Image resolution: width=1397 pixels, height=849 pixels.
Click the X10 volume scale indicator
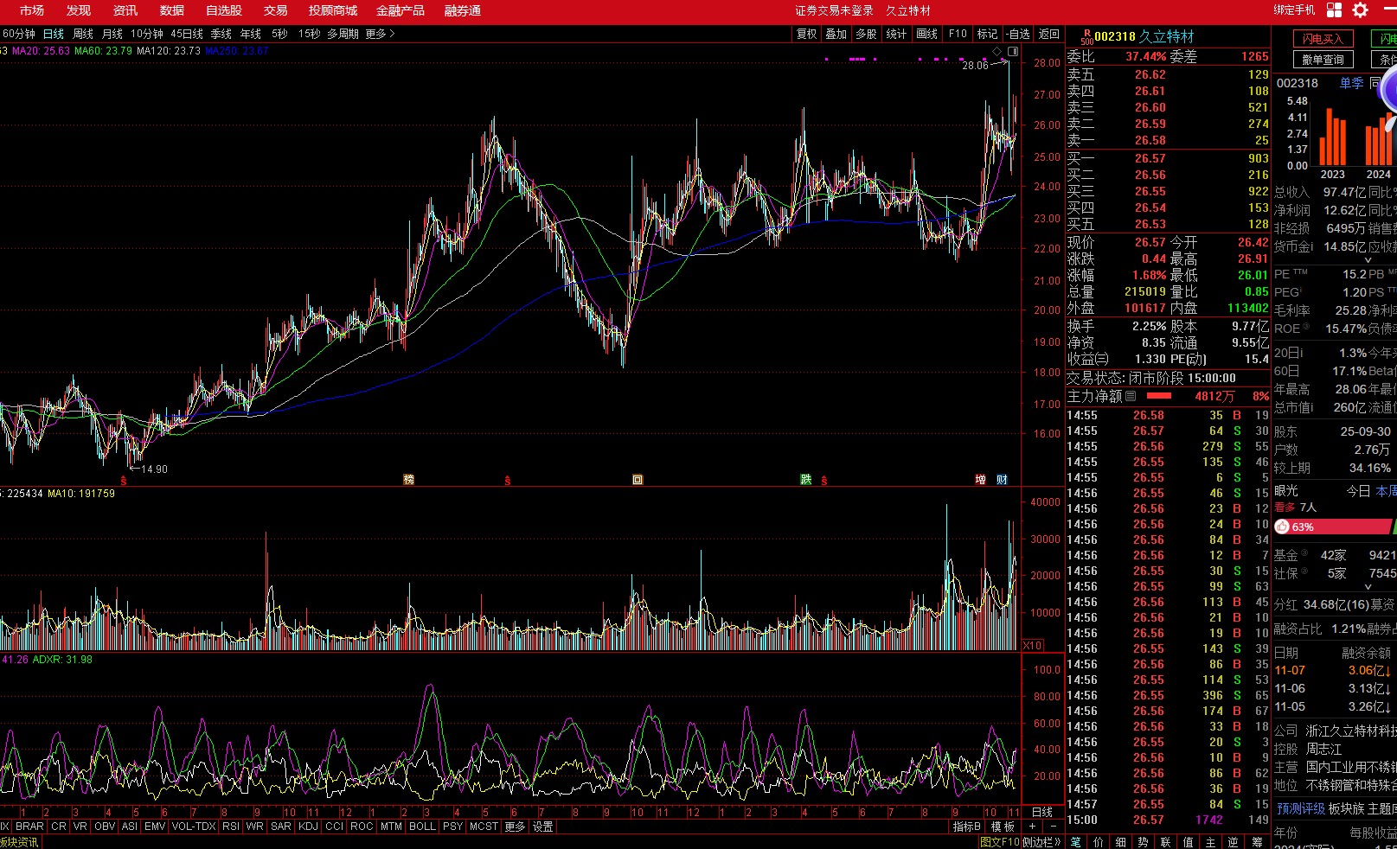coord(1033,646)
